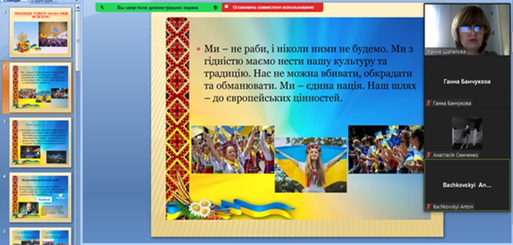Click the slide panel scrollbar up arrow
Image resolution: width=513 pixels, height=245 pixels.
point(78,7)
